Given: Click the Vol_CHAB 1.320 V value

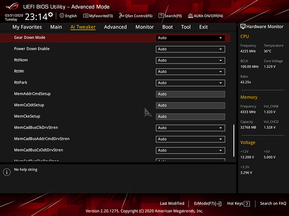Looking at the screenshot, I should tap(269, 112).
